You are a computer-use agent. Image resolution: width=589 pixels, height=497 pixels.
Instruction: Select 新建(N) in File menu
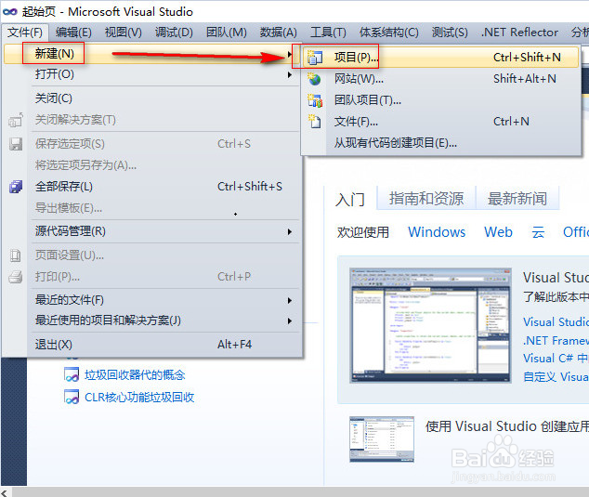click(x=151, y=54)
